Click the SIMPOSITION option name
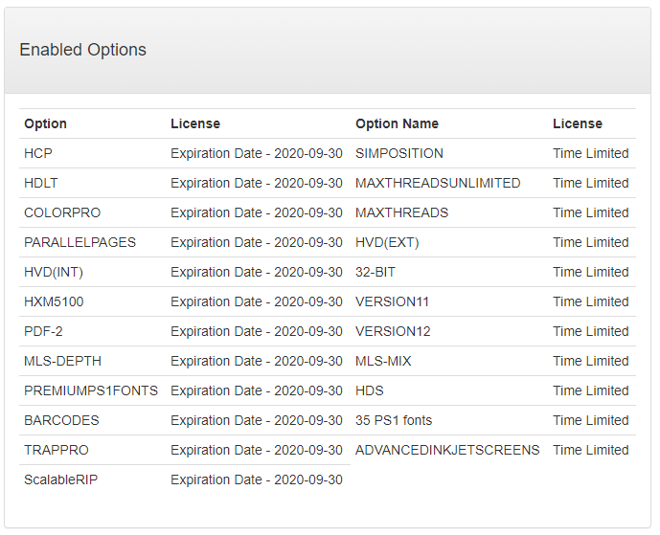This screenshot has width=660, height=535. (398, 153)
